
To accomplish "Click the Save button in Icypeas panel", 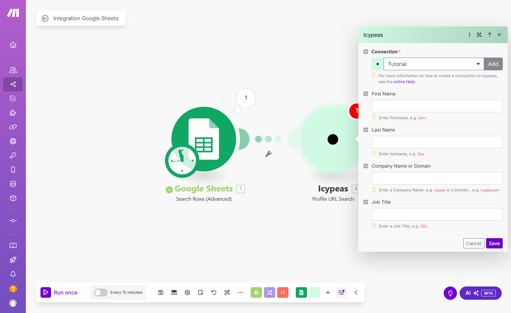I will [494, 243].
